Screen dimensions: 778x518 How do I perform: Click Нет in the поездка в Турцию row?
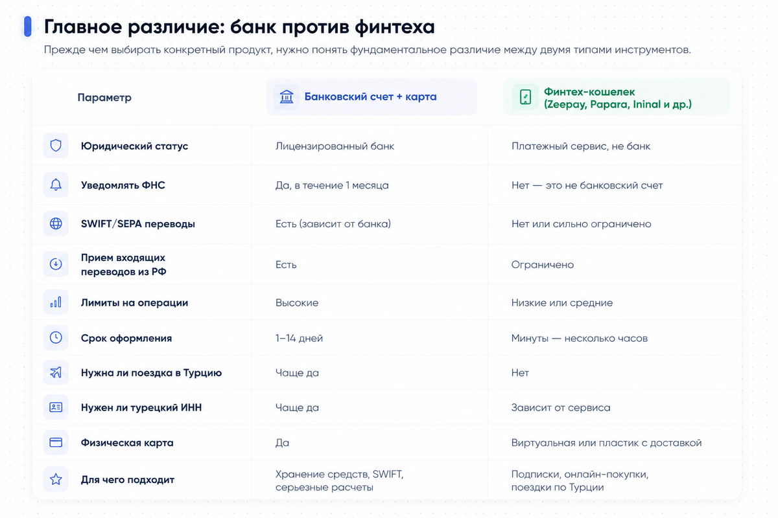[520, 373]
